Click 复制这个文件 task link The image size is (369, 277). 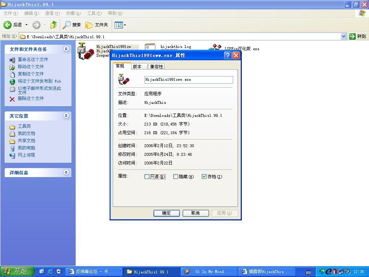click(x=31, y=74)
